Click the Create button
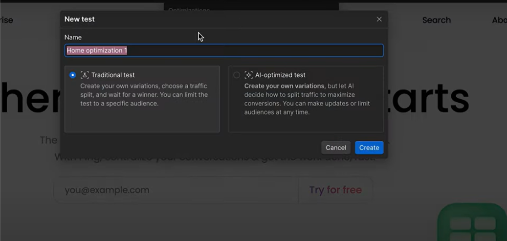 pyautogui.click(x=369, y=148)
